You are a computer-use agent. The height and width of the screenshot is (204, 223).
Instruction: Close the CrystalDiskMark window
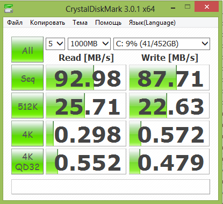[x=207, y=7]
